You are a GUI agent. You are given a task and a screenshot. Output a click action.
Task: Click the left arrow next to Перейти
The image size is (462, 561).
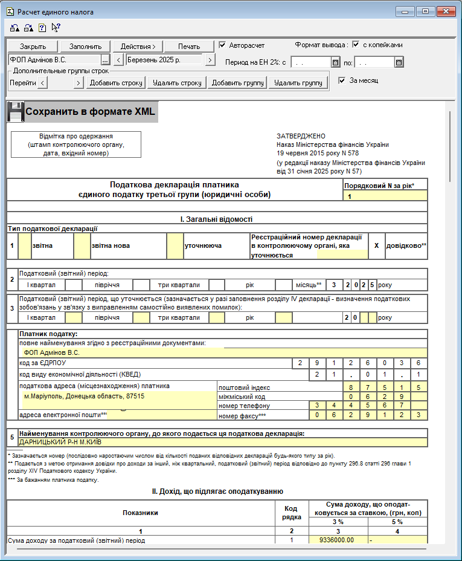[x=42, y=83]
